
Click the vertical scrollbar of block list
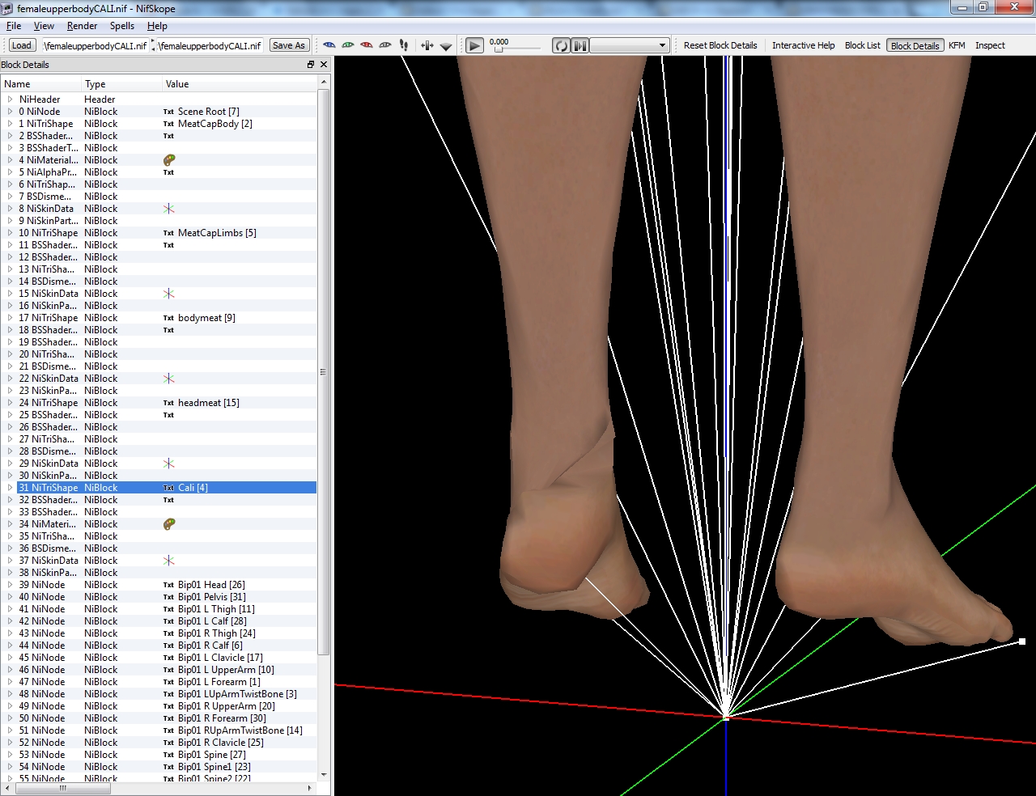pos(323,372)
